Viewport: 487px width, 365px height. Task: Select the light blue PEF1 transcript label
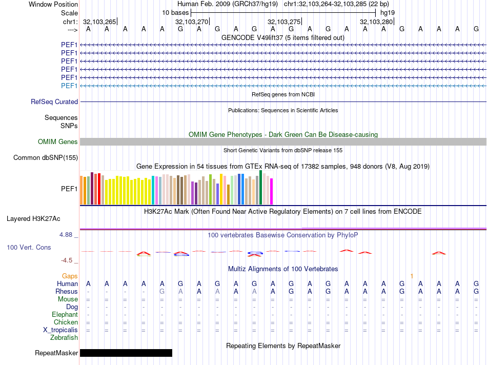point(69,86)
